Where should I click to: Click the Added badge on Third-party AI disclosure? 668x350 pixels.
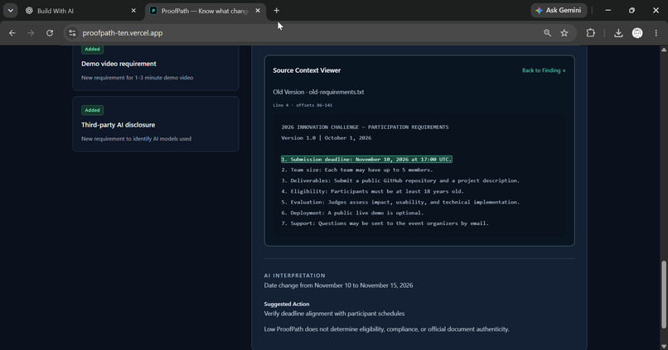(92, 110)
